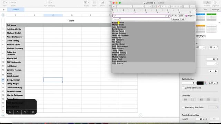Select column C header
Image resolution: width=221 pixels, height=124 pixels.
click(53, 15)
